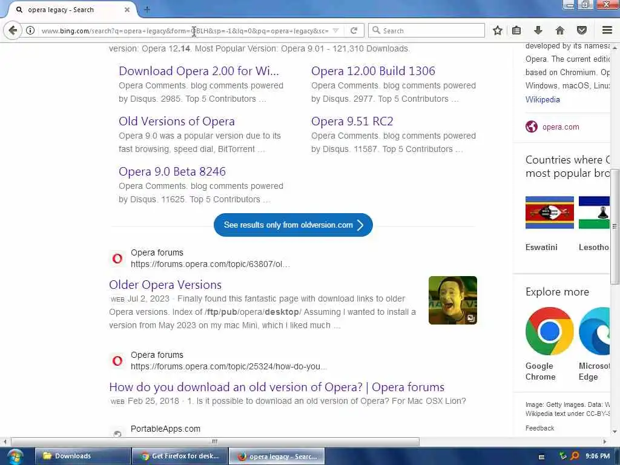Open the Pocket icon in toolbar

582,30
